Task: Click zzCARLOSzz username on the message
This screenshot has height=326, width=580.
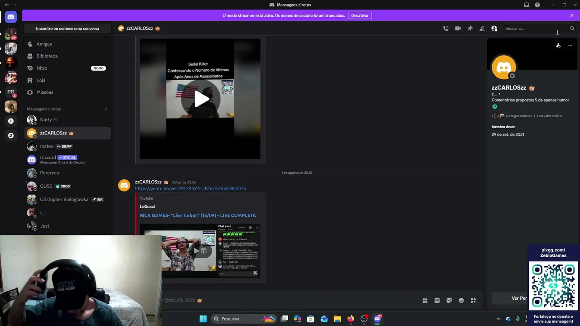Action: click(148, 182)
